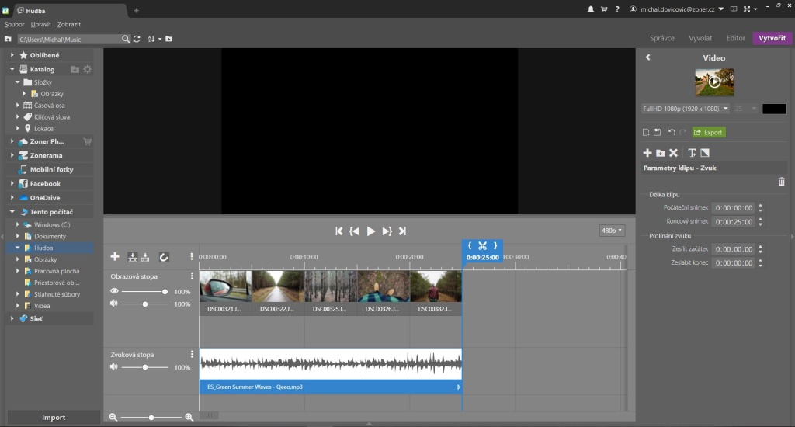Open a new tab with plus button
This screenshot has width=795, height=427.
click(136, 10)
